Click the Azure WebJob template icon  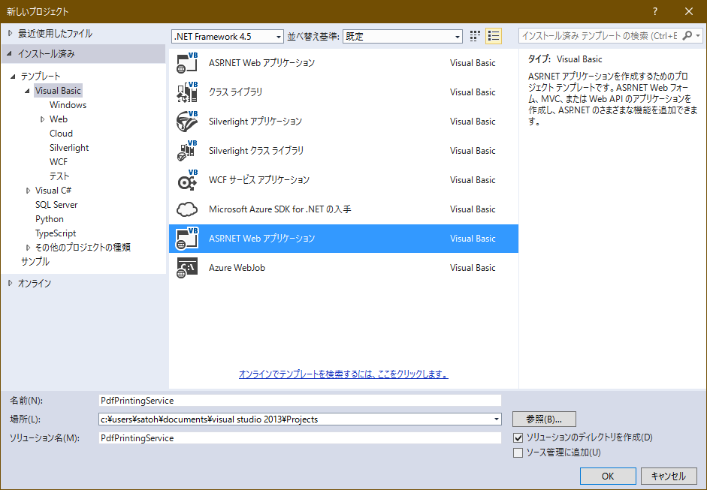point(186,268)
